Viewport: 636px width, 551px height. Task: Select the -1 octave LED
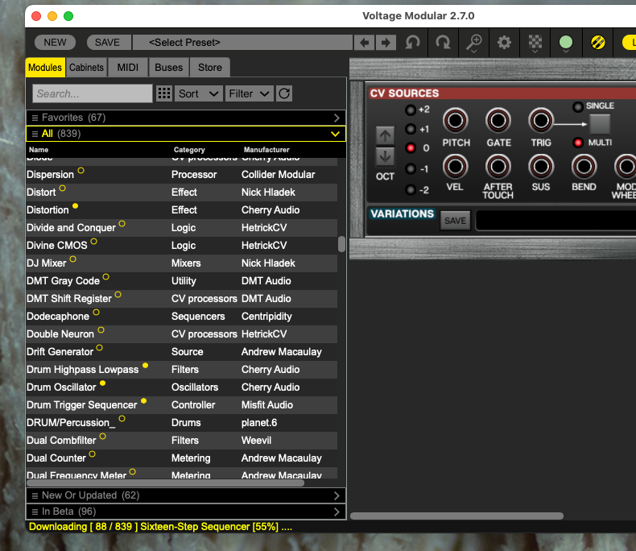[411, 169]
